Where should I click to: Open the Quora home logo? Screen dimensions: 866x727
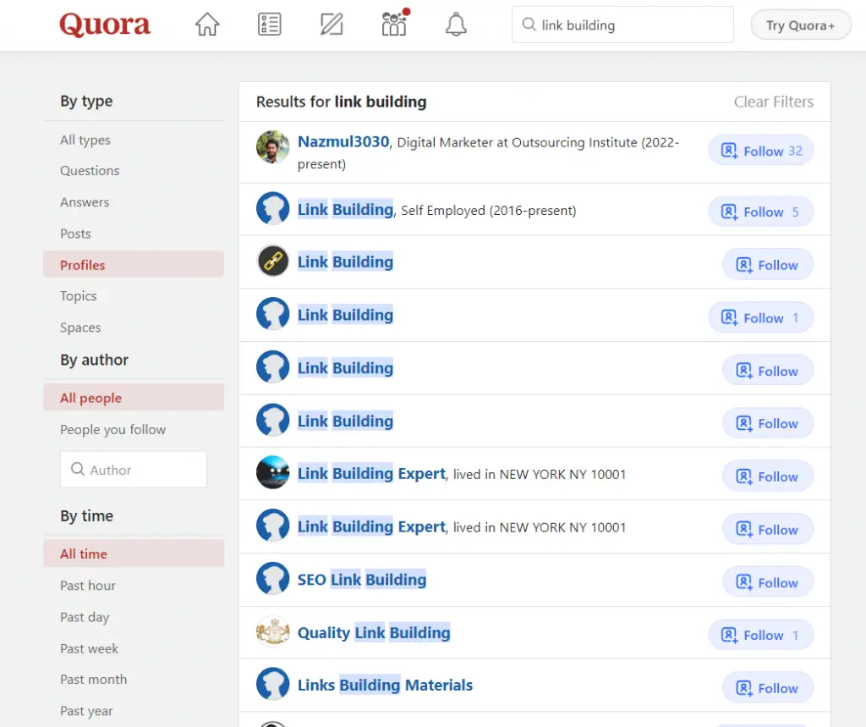104,25
